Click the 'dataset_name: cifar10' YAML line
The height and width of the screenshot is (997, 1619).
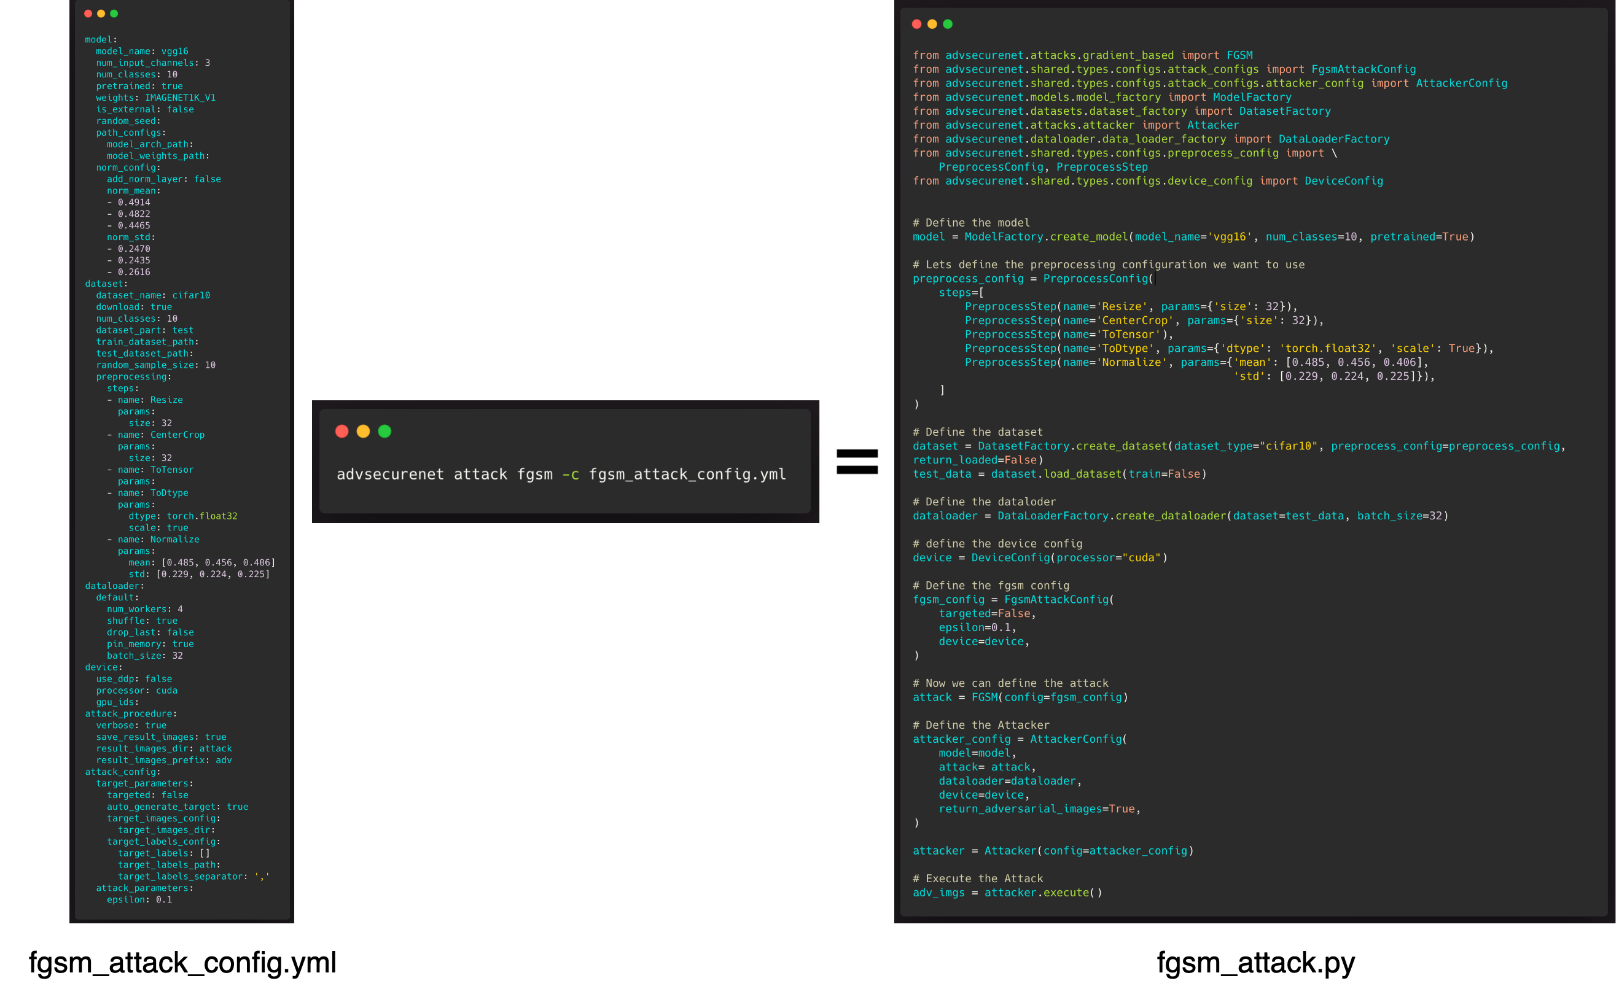pos(153,295)
